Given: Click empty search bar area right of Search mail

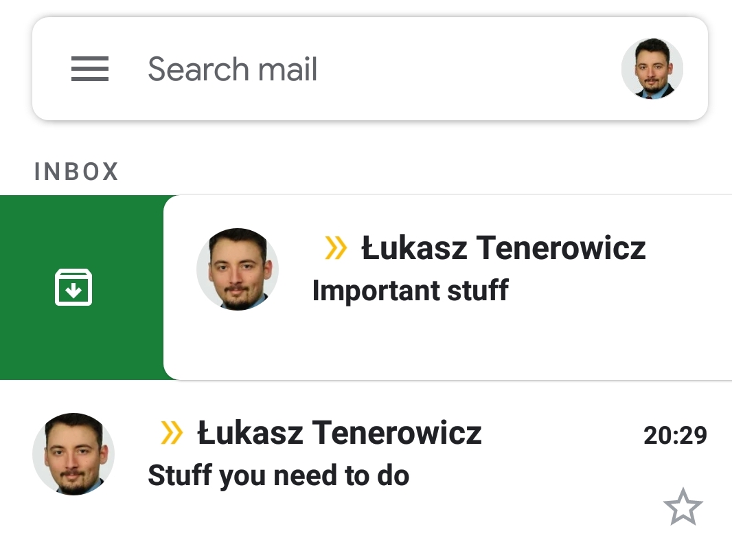Looking at the screenshot, I should coord(467,69).
